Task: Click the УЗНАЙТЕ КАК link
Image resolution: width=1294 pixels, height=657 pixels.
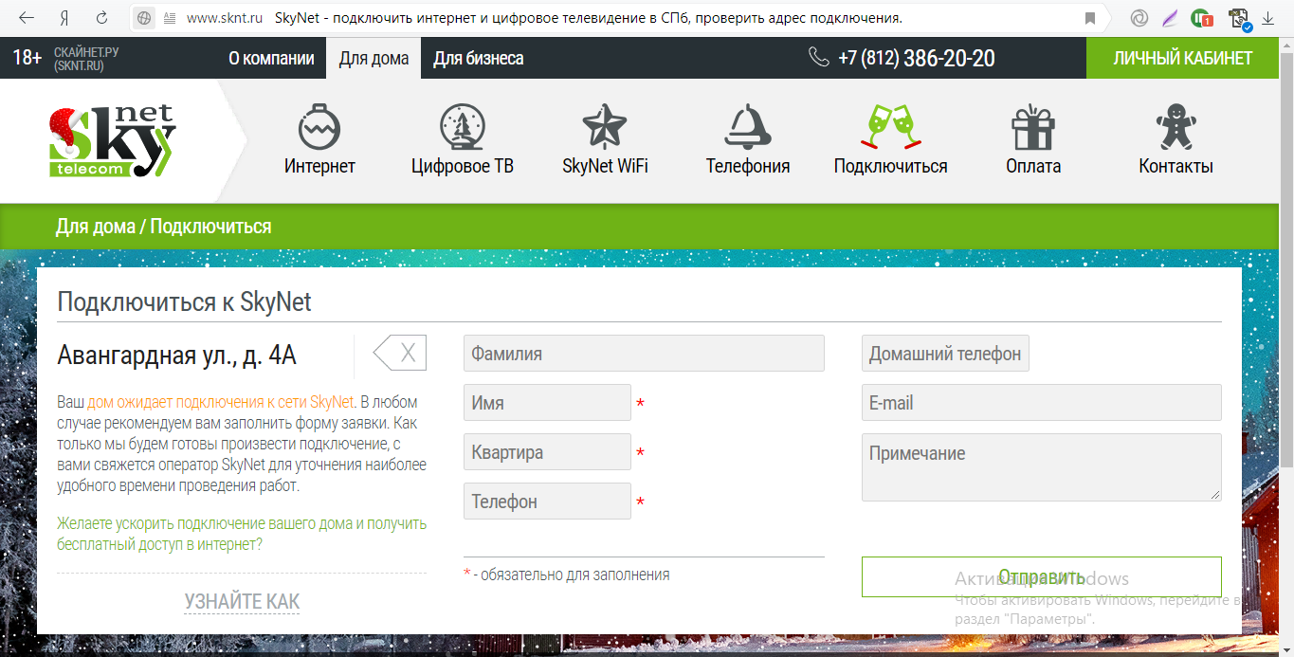Action: [x=242, y=601]
